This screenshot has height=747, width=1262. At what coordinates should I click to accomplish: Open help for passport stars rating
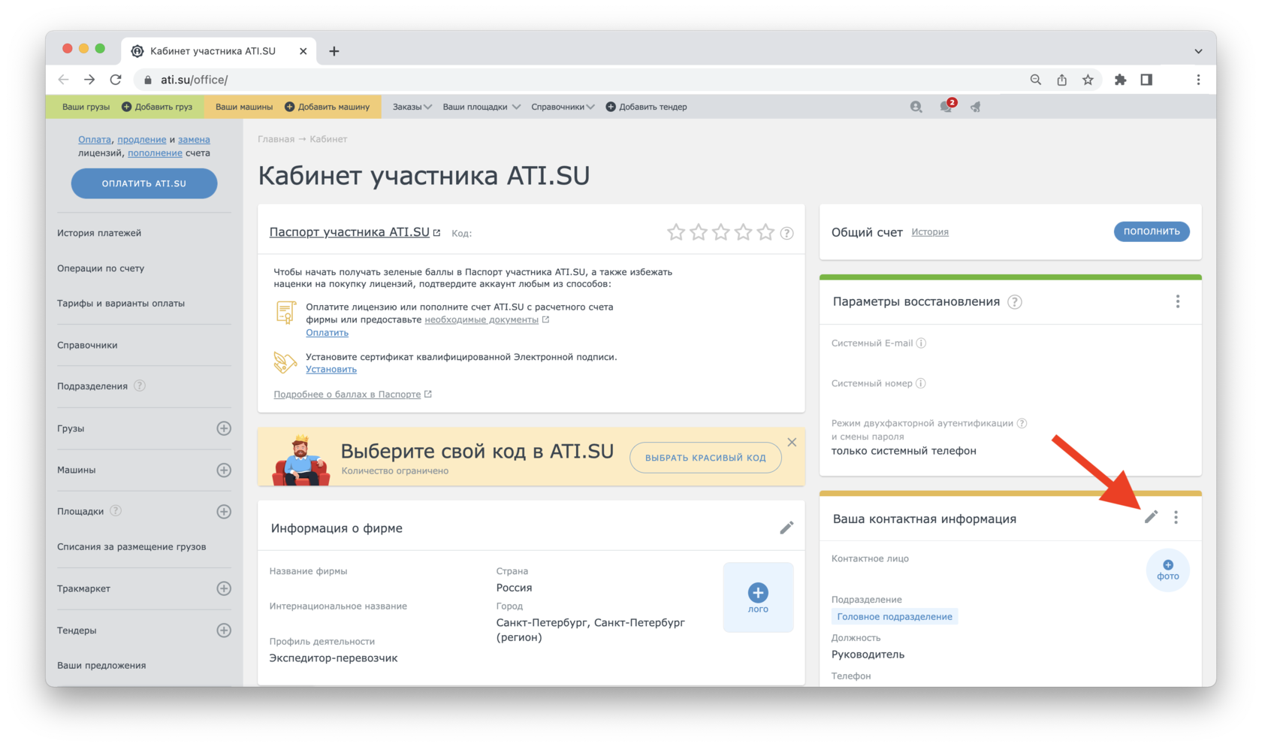point(786,233)
